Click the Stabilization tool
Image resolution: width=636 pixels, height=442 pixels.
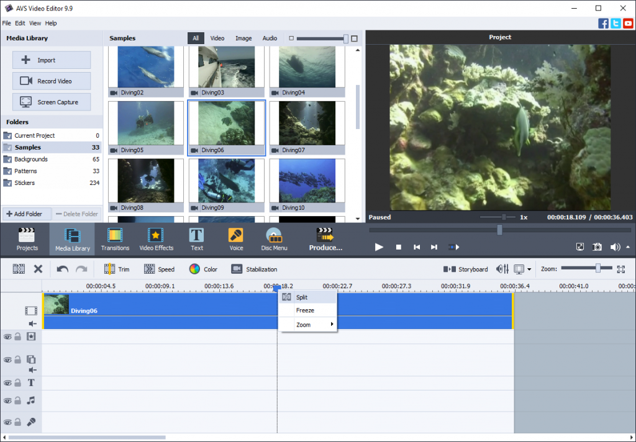pos(254,269)
